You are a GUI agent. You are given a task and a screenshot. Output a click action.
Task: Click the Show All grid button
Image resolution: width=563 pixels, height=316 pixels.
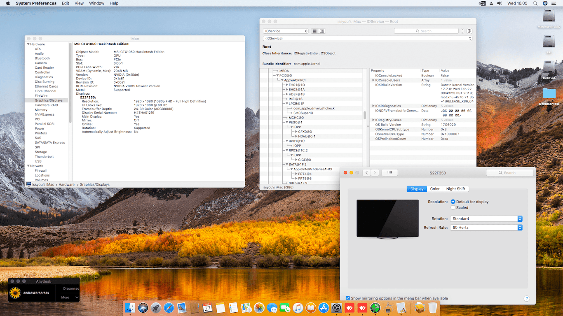(x=389, y=173)
